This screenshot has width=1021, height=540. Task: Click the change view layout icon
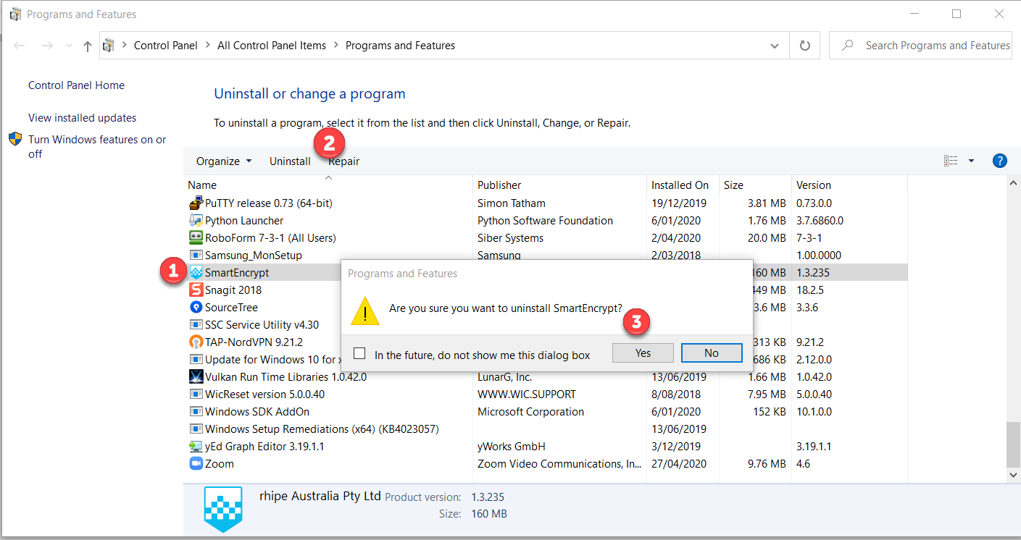click(x=951, y=161)
